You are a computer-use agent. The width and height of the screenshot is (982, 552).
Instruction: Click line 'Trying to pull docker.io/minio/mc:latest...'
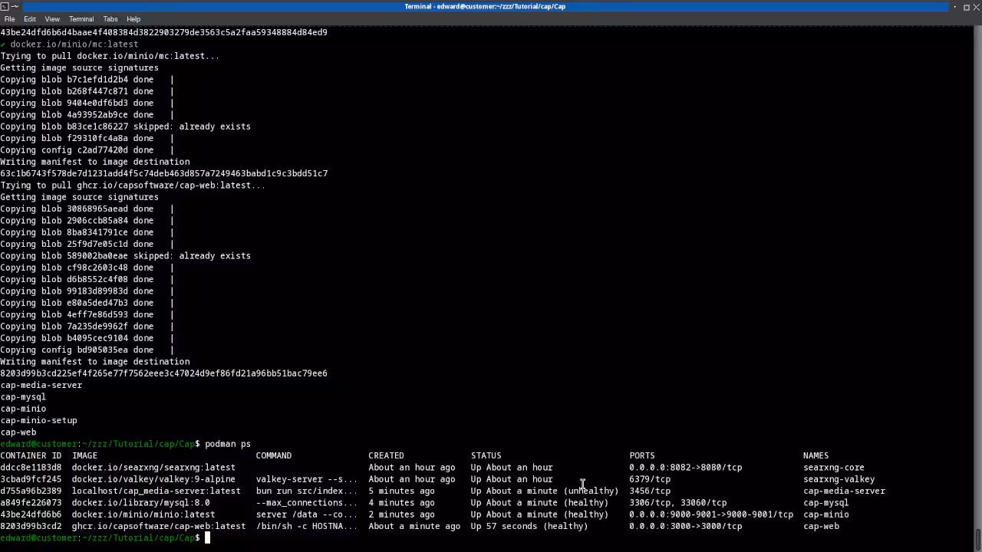110,56
